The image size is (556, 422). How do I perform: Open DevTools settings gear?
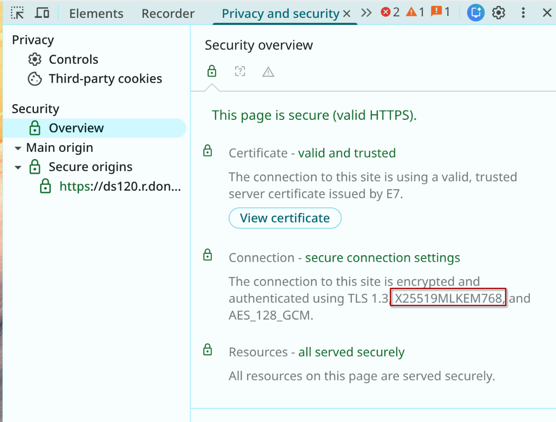click(x=499, y=13)
